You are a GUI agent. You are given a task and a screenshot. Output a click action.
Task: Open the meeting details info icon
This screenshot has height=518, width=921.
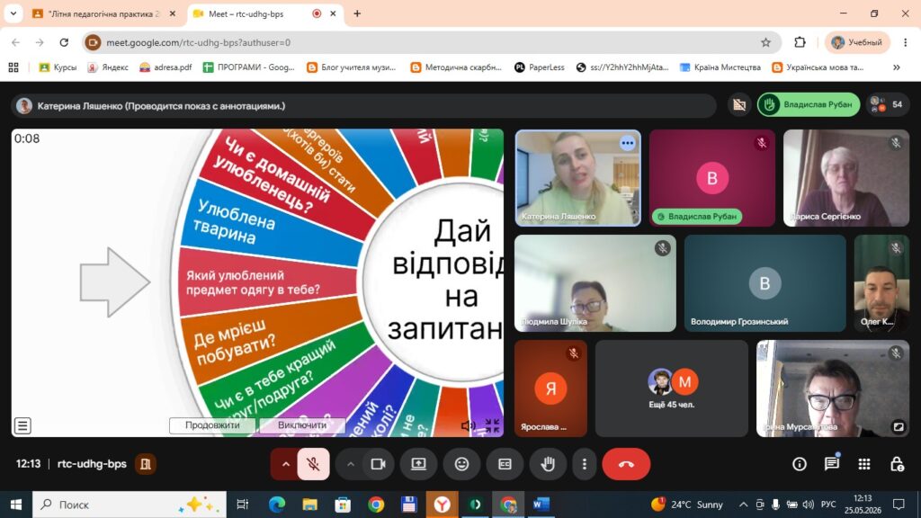[800, 464]
